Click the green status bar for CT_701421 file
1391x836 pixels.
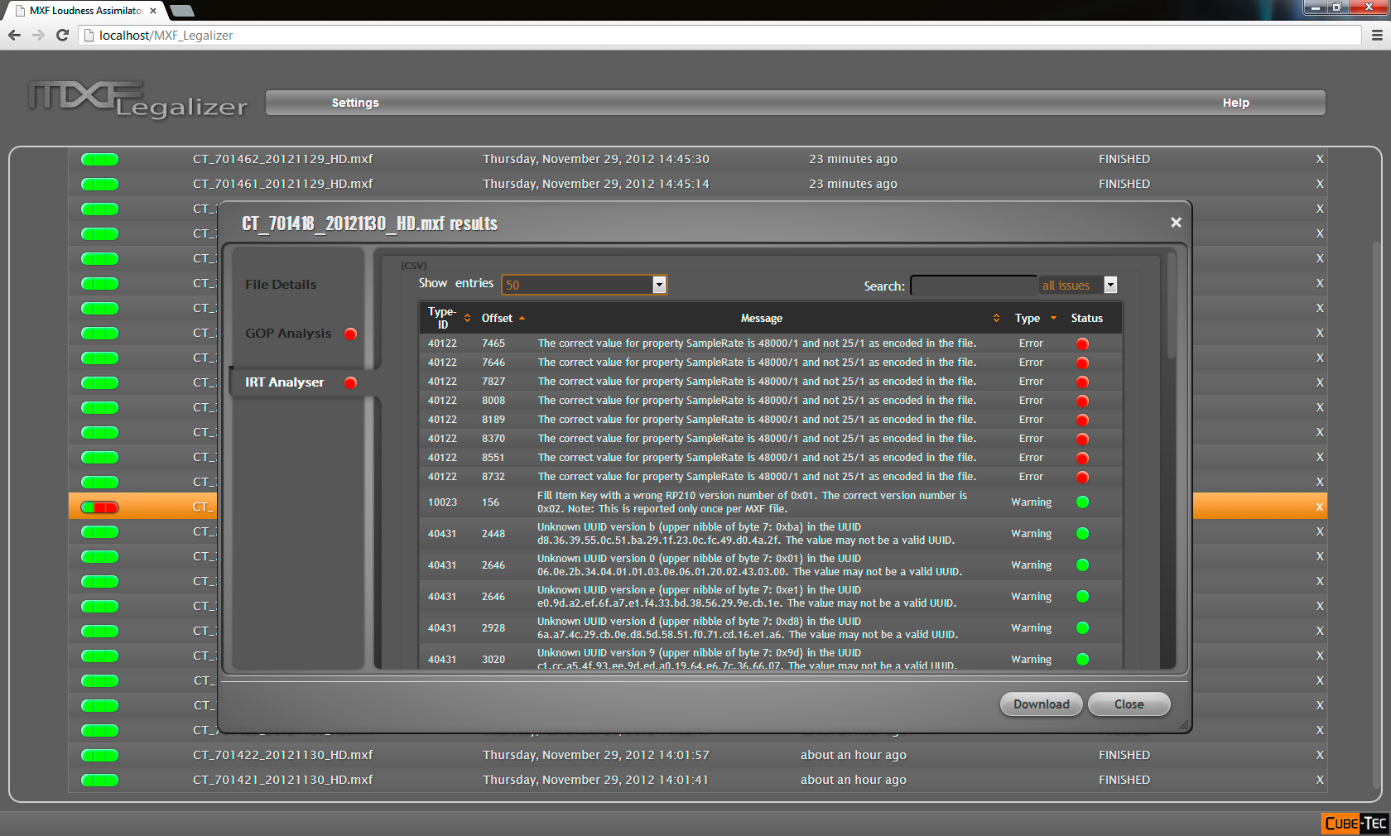pyautogui.click(x=99, y=780)
